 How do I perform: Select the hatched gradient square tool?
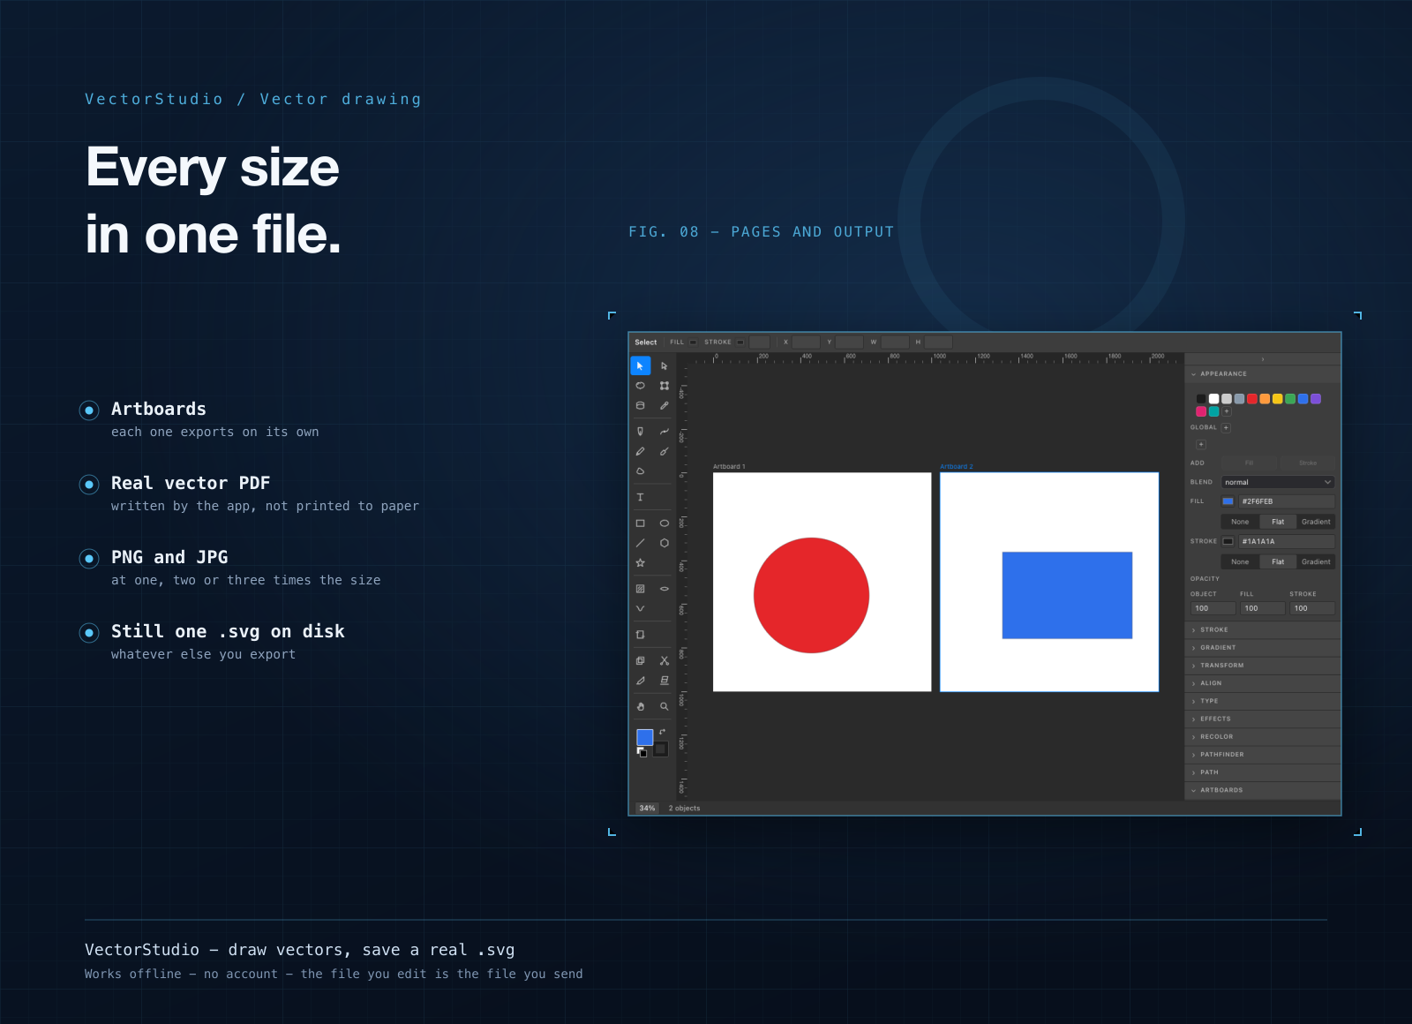click(x=640, y=589)
